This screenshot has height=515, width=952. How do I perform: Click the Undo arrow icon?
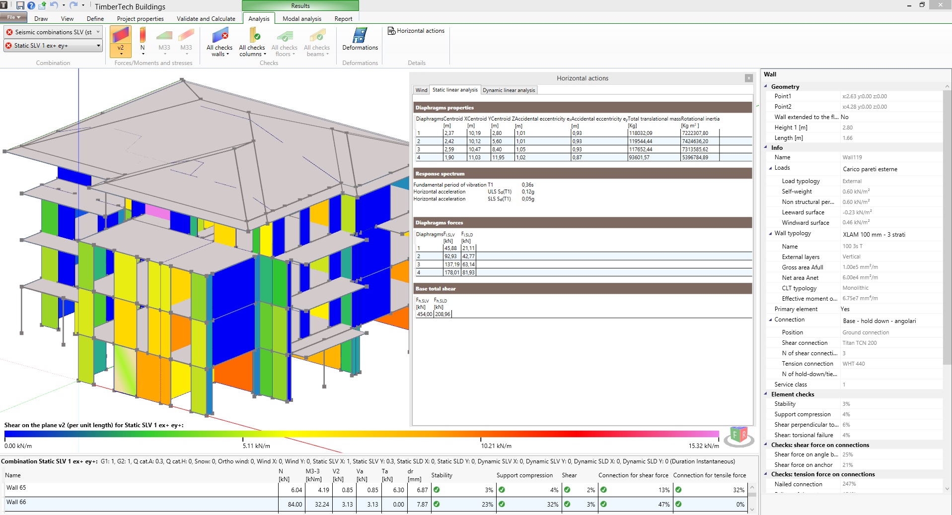click(x=54, y=5)
